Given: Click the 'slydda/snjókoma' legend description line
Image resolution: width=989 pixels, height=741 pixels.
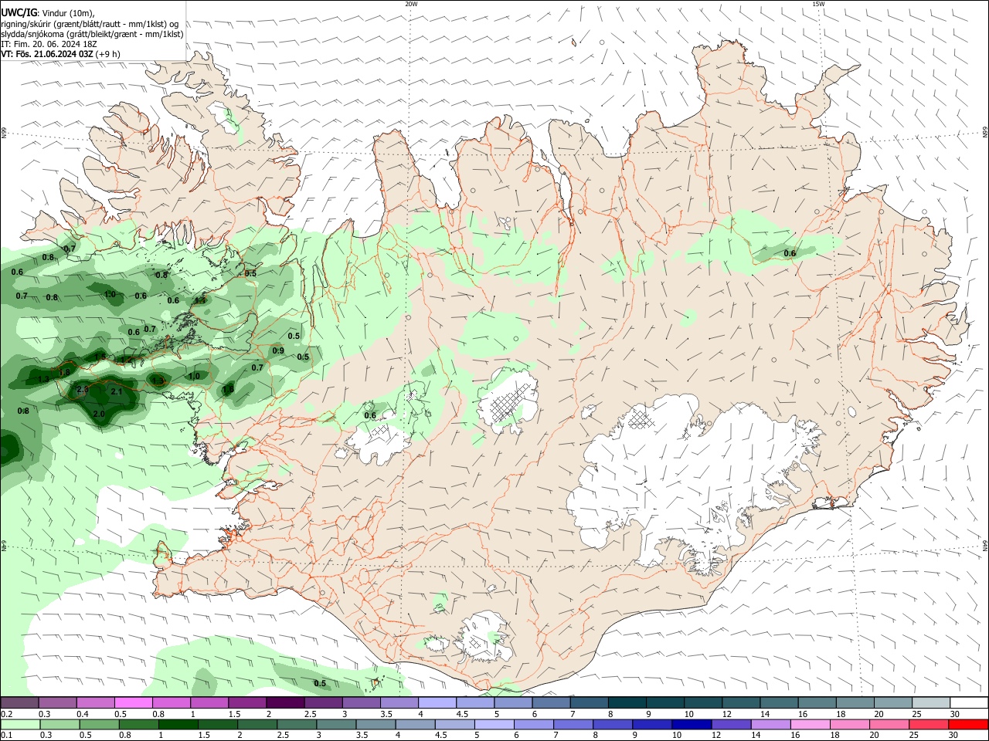Looking at the screenshot, I should click(92, 34).
